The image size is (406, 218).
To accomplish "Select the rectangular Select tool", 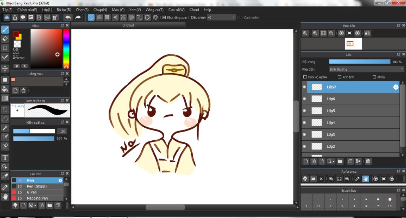I will tap(5, 109).
